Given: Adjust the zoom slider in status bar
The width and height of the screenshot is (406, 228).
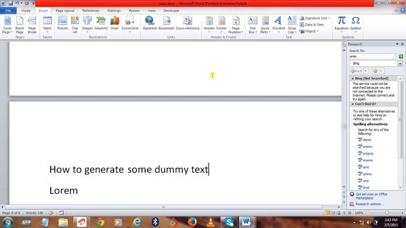Looking at the screenshot, I should (x=386, y=213).
